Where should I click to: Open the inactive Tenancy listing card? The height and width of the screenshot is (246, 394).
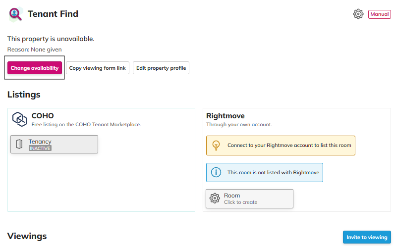pos(55,144)
